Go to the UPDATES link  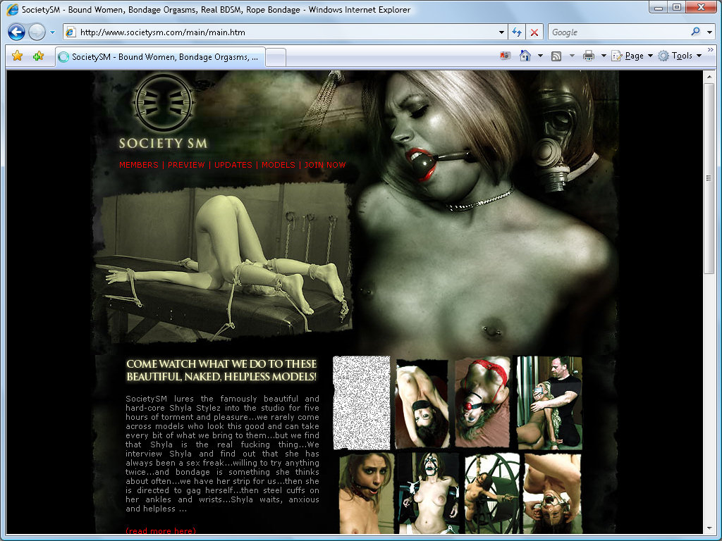[233, 165]
